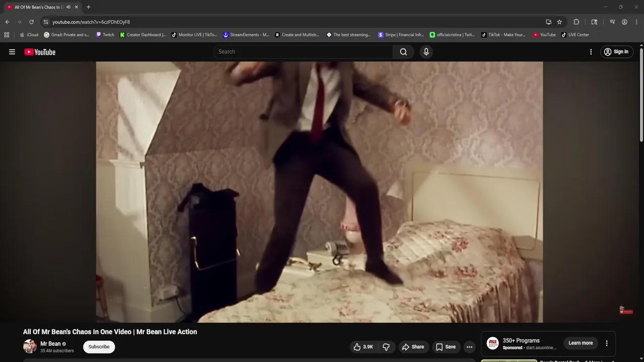Click the browser back arrow
The height and width of the screenshot is (362, 644).
pos(7,22)
